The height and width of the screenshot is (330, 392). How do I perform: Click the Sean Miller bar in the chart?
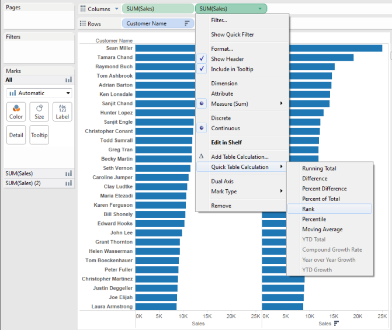point(164,48)
